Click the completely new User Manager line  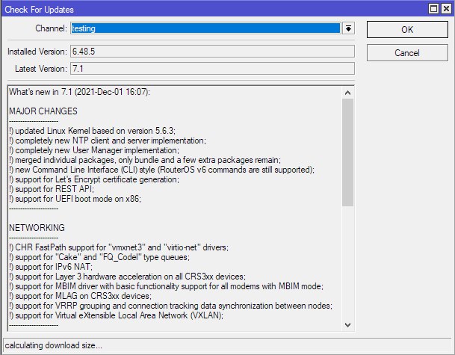tap(94, 150)
